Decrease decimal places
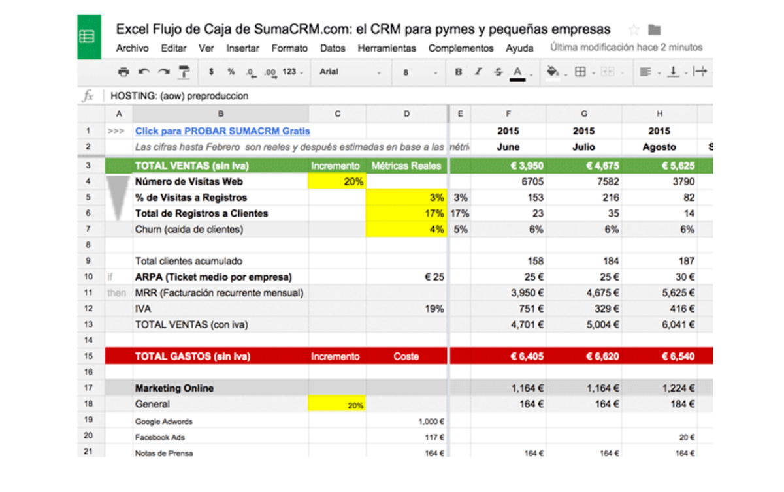Image resolution: width=784 pixels, height=492 pixels. [250, 72]
